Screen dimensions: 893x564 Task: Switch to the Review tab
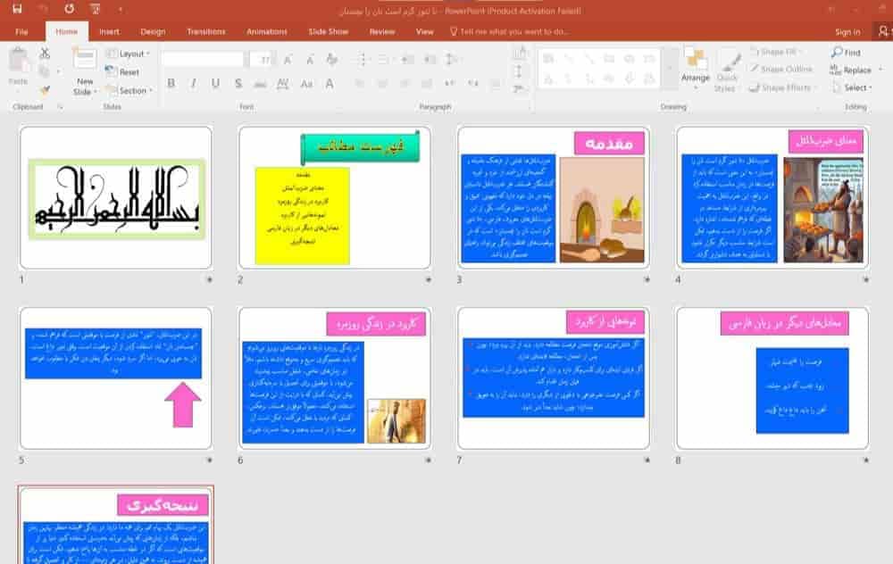[382, 32]
